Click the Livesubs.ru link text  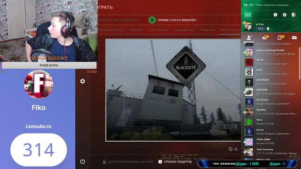[x=39, y=126]
